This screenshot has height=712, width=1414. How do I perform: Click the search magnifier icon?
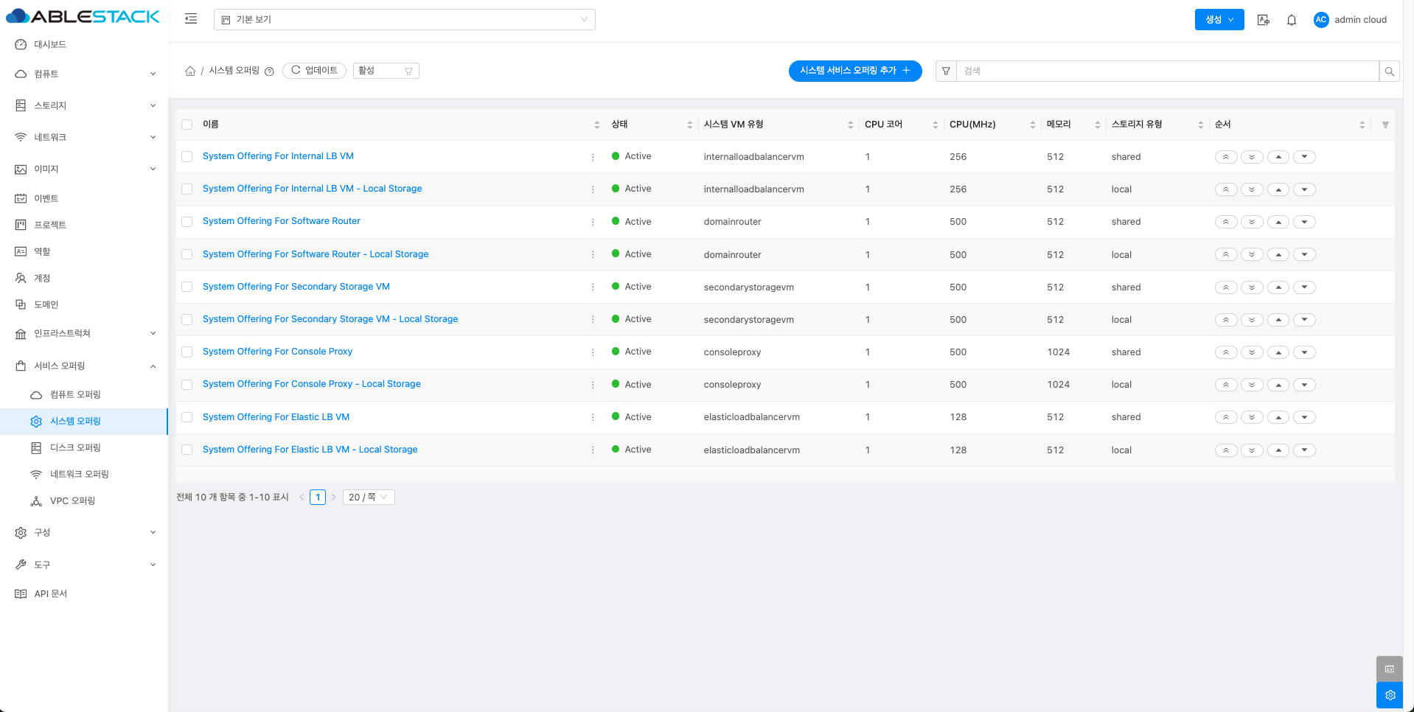tap(1389, 71)
